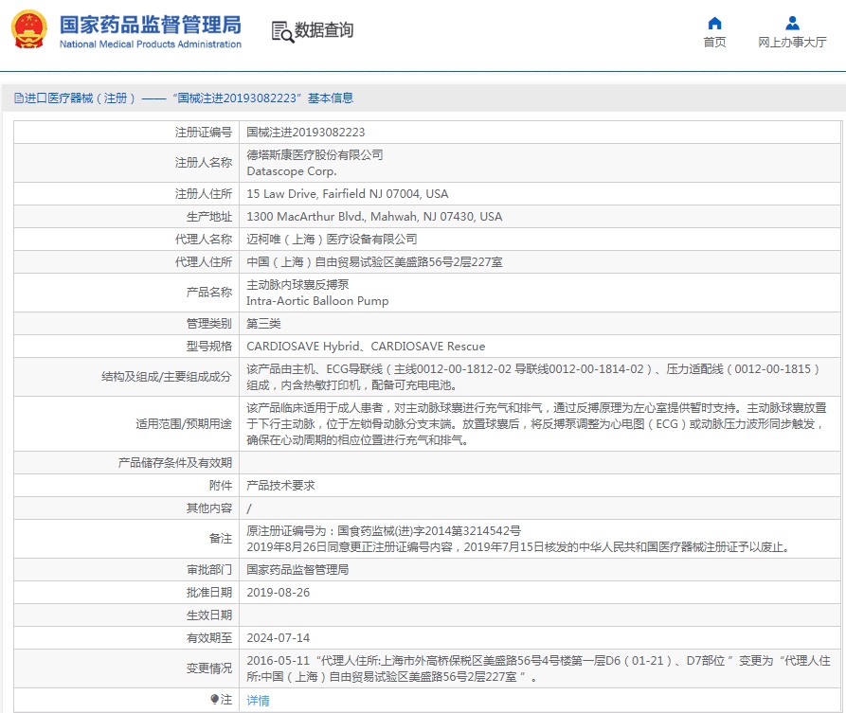
Task: Select the 注册人名称 row label
Action: click(204, 162)
